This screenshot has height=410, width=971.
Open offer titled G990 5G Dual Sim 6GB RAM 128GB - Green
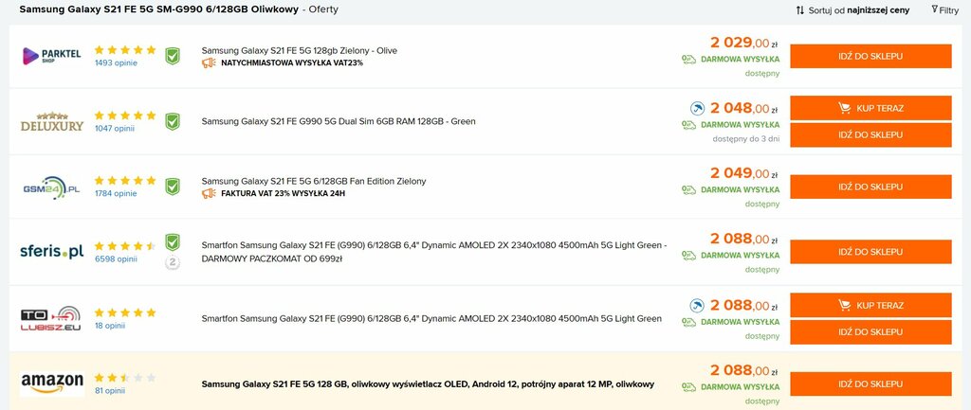339,122
